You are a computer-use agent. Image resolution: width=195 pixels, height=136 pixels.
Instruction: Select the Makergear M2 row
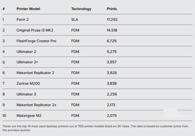click(97, 116)
